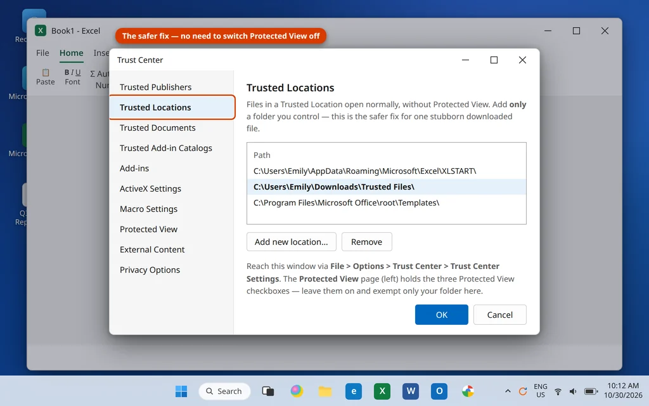Open ActiveX Settings
This screenshot has width=649, height=406.
pos(150,188)
